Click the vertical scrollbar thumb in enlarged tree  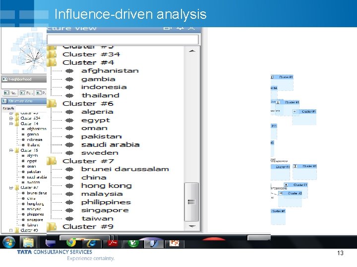(191, 202)
